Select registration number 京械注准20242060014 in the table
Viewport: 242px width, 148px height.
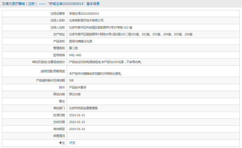[84, 14]
